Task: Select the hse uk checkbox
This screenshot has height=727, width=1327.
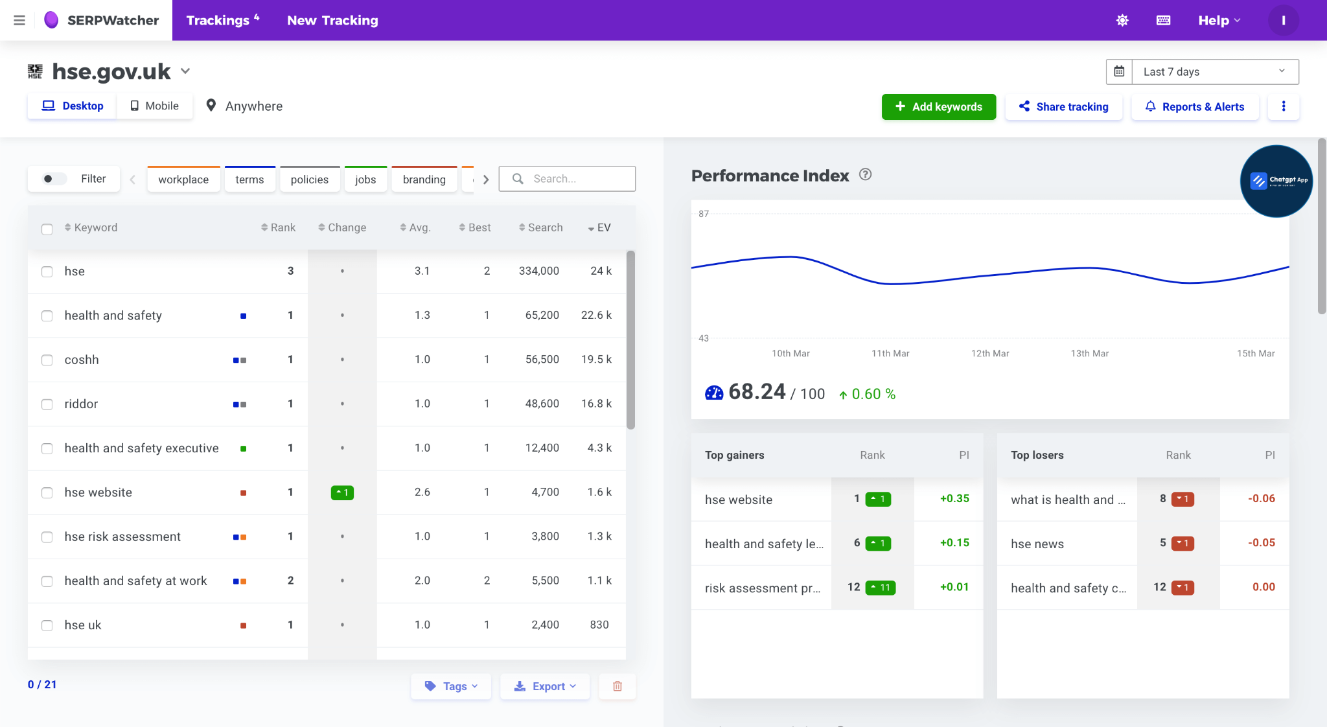Action: (x=47, y=625)
